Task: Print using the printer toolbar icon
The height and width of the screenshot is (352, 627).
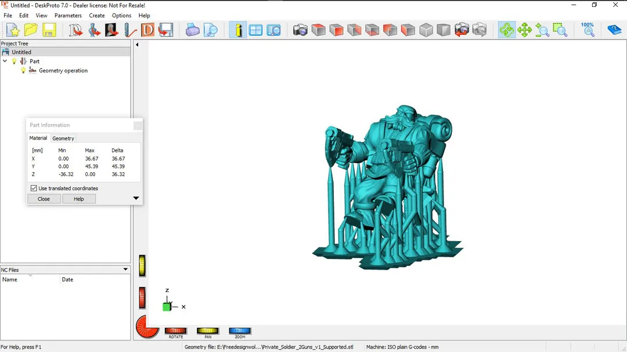Action: (x=192, y=30)
